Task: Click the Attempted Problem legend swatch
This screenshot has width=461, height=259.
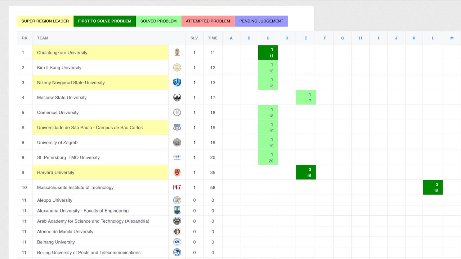Action: [x=208, y=21]
